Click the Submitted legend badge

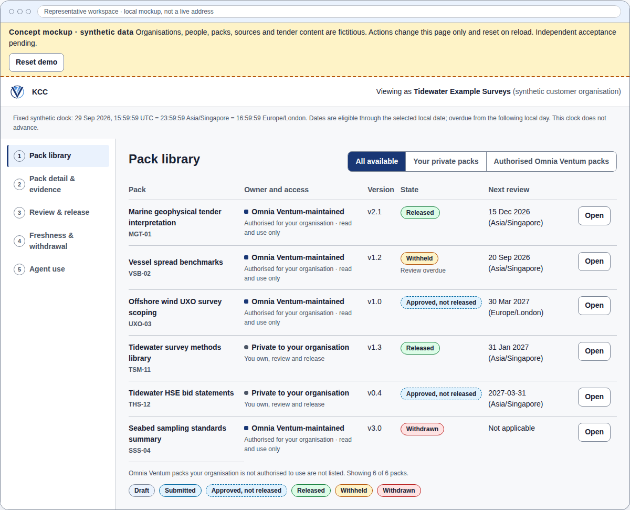tap(180, 491)
